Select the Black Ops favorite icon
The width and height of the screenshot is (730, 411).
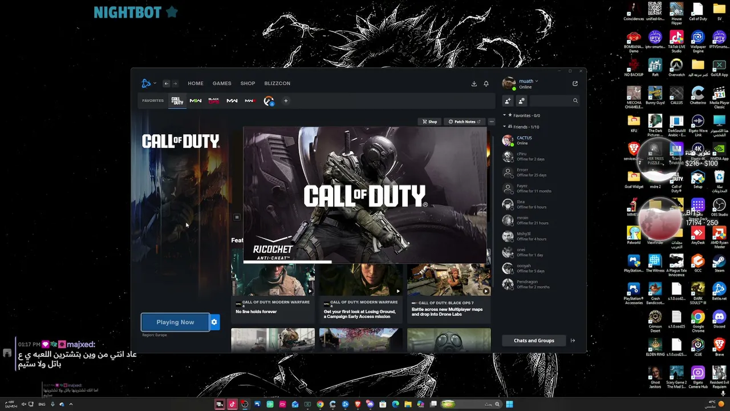coord(214,101)
